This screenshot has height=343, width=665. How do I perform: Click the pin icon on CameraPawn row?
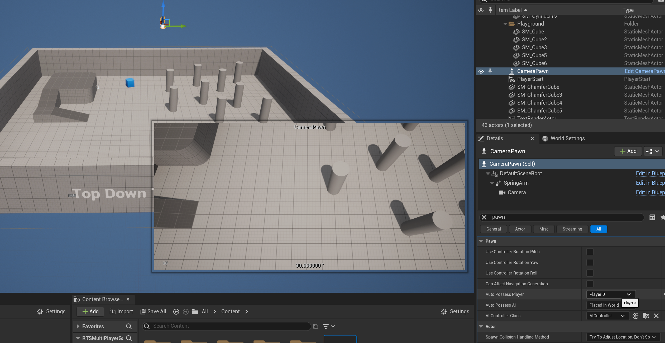(490, 71)
